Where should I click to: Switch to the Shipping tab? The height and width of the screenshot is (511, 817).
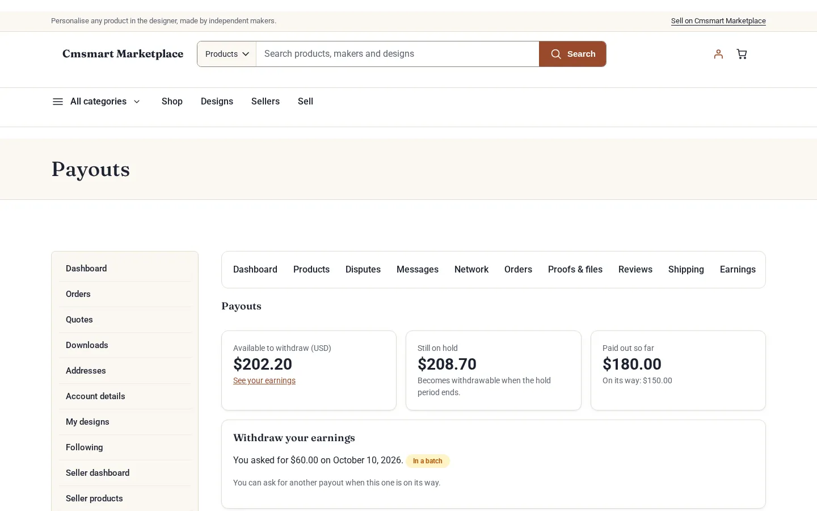point(686,270)
